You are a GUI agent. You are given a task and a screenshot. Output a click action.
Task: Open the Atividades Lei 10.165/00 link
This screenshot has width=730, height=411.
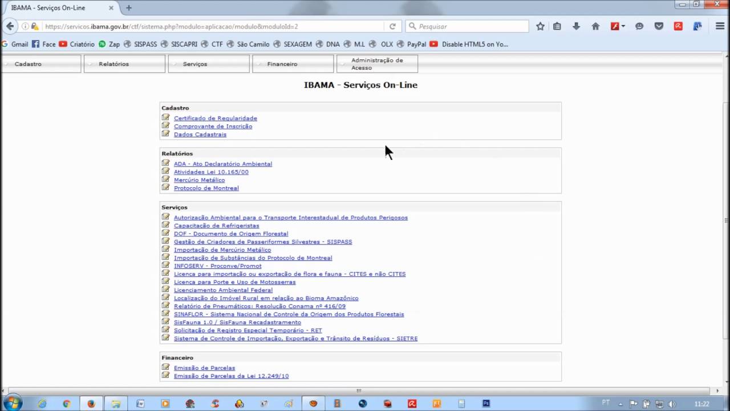pyautogui.click(x=211, y=172)
